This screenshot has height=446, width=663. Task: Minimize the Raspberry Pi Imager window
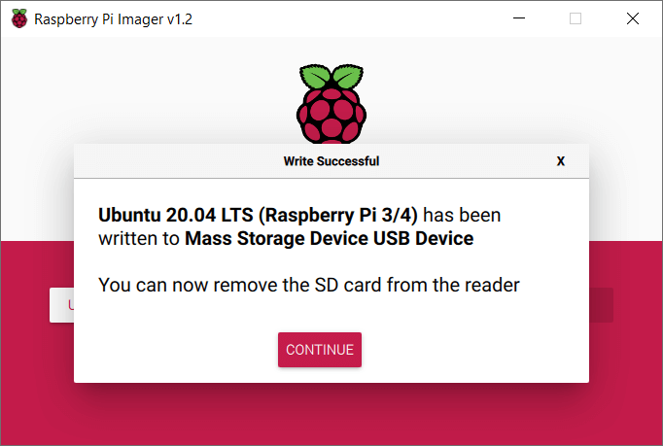click(x=519, y=18)
